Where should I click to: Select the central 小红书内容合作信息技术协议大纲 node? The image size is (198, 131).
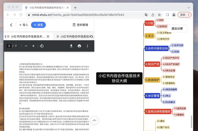click(119, 78)
